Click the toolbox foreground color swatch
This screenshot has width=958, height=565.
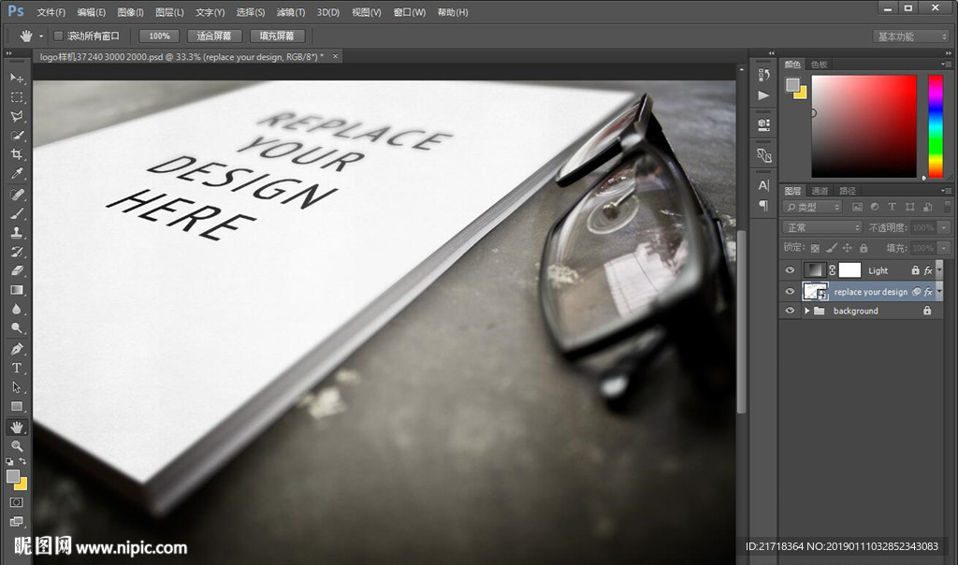pos(13,476)
